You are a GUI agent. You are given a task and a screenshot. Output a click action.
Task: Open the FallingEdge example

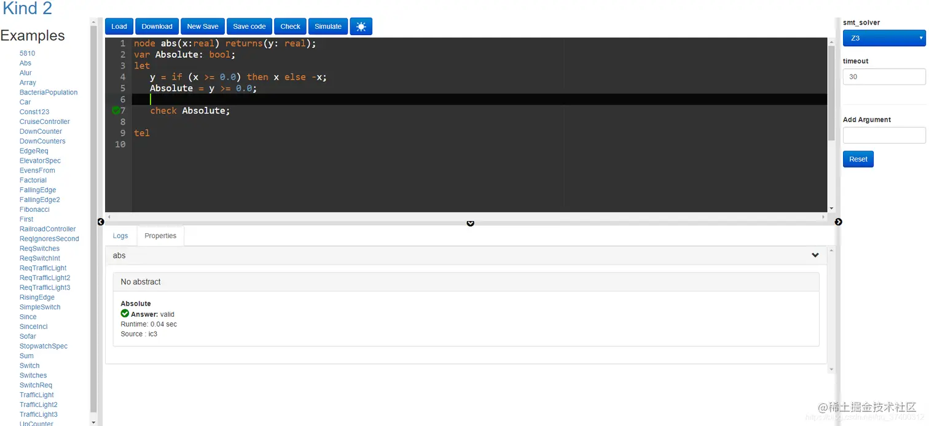pos(38,190)
